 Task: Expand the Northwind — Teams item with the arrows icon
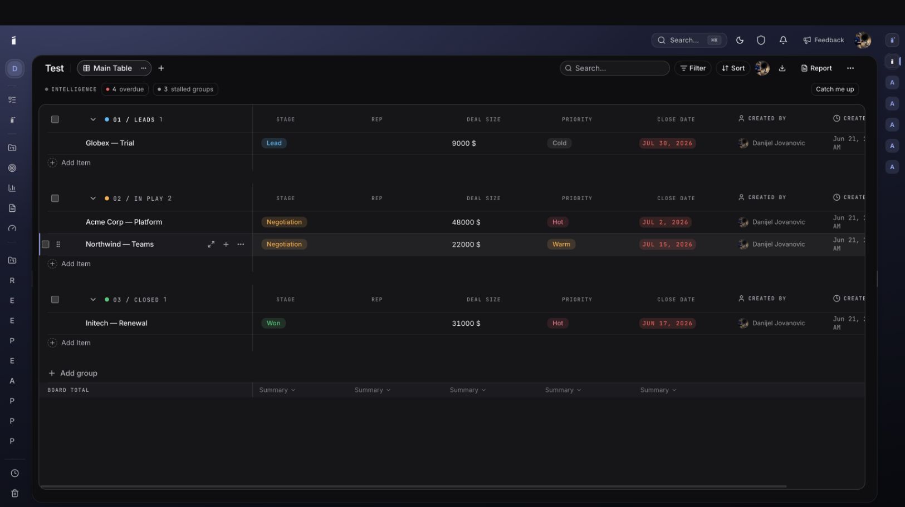coord(211,245)
